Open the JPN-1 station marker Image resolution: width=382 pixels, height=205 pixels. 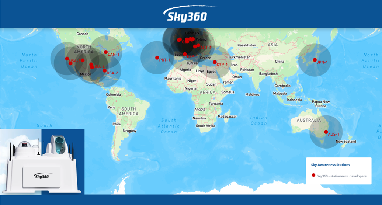coord(315,60)
